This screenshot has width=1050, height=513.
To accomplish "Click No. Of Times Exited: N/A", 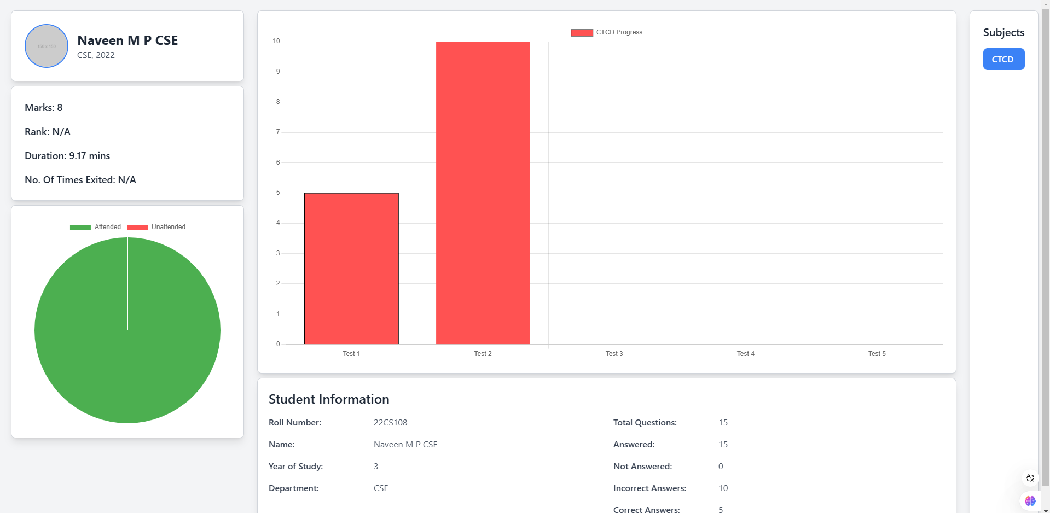I will (x=80, y=180).
